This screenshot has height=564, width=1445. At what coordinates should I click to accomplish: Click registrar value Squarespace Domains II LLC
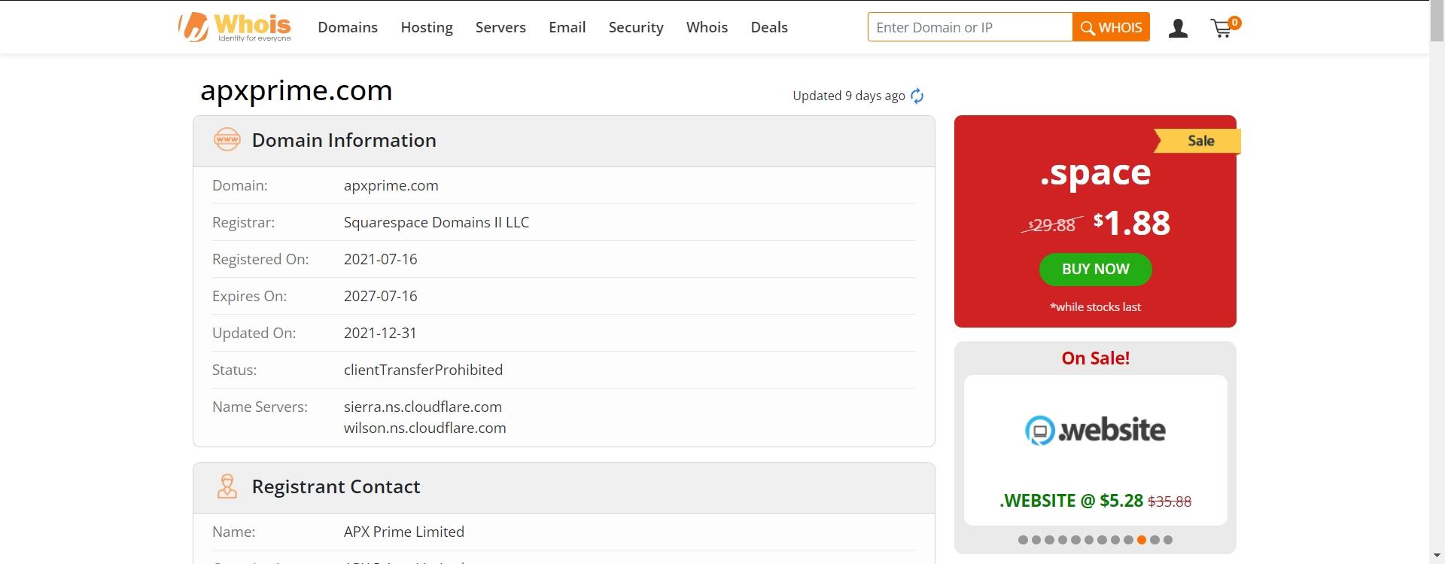point(437,222)
